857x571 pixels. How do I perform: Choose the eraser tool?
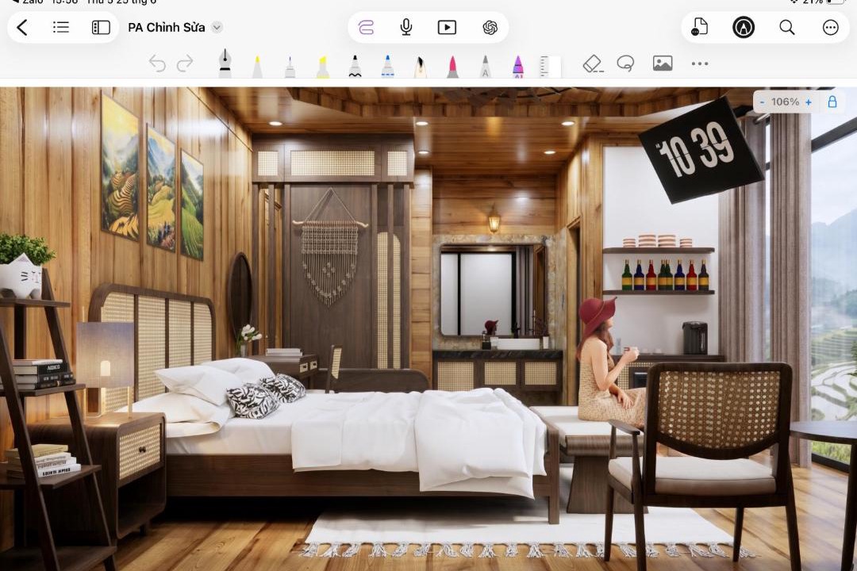pos(593,63)
